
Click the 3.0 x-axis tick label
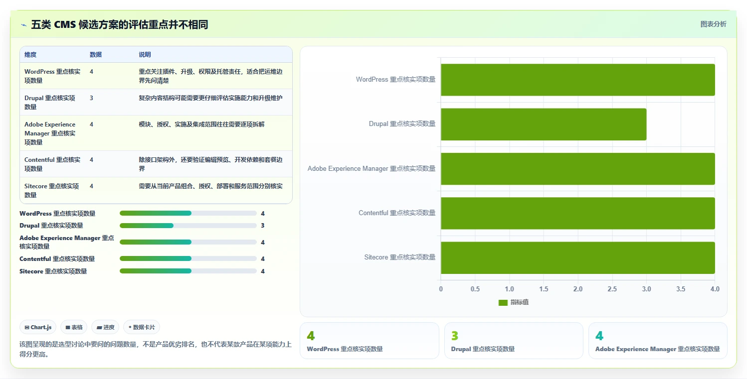point(646,289)
